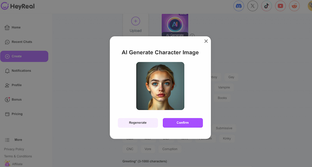312x167 pixels.
Task: Click the generated character portrait
Action: point(160,86)
